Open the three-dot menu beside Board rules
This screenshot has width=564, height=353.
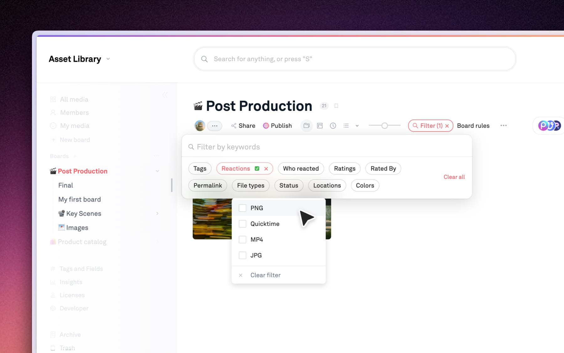click(503, 126)
